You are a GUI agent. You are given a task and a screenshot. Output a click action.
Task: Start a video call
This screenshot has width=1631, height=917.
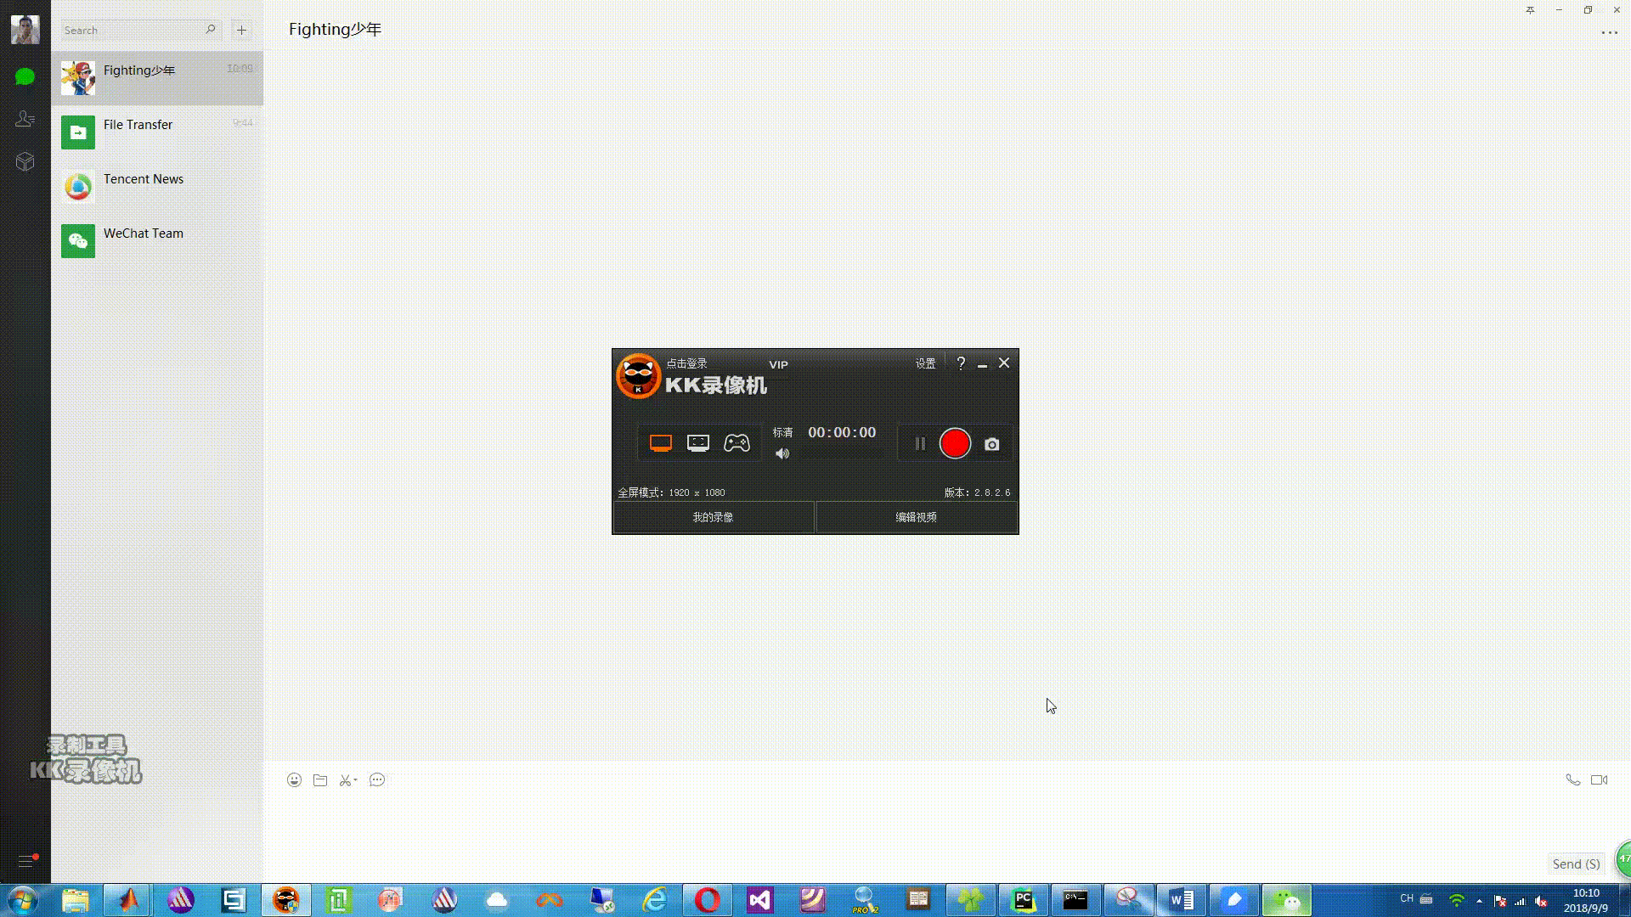click(x=1599, y=780)
